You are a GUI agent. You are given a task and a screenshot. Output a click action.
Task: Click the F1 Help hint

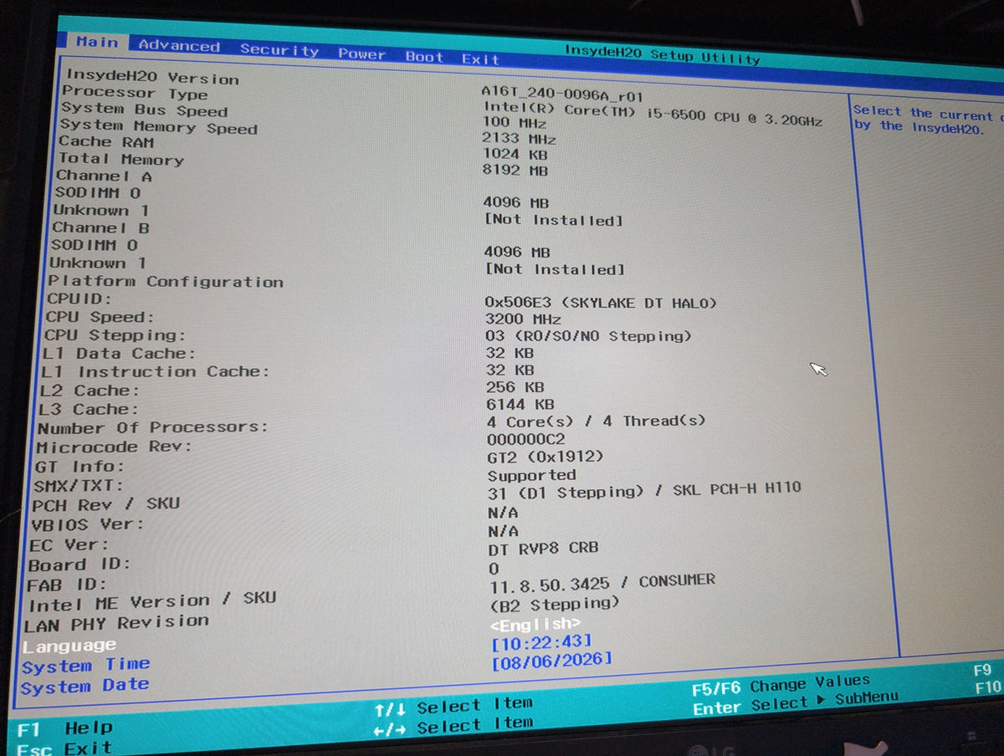(x=64, y=728)
